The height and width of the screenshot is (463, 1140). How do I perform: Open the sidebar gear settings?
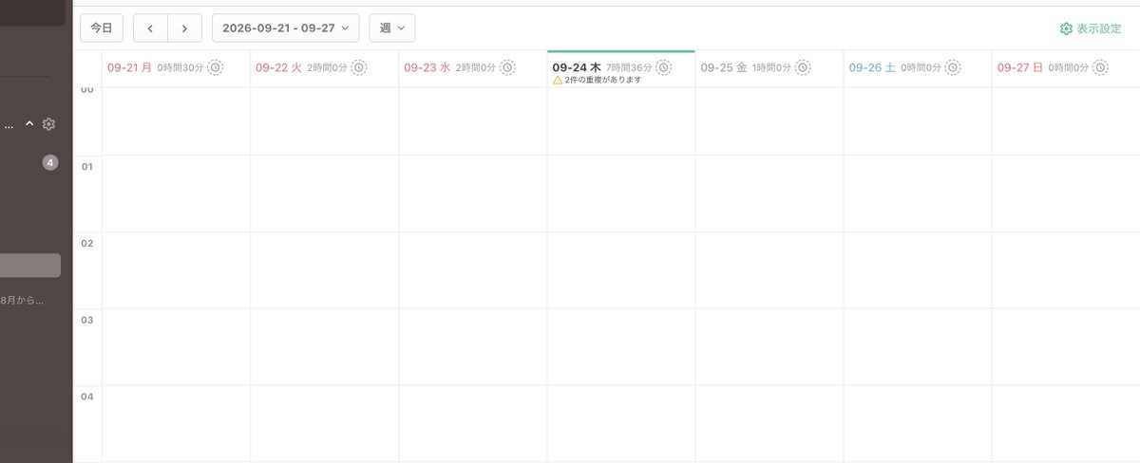click(48, 124)
